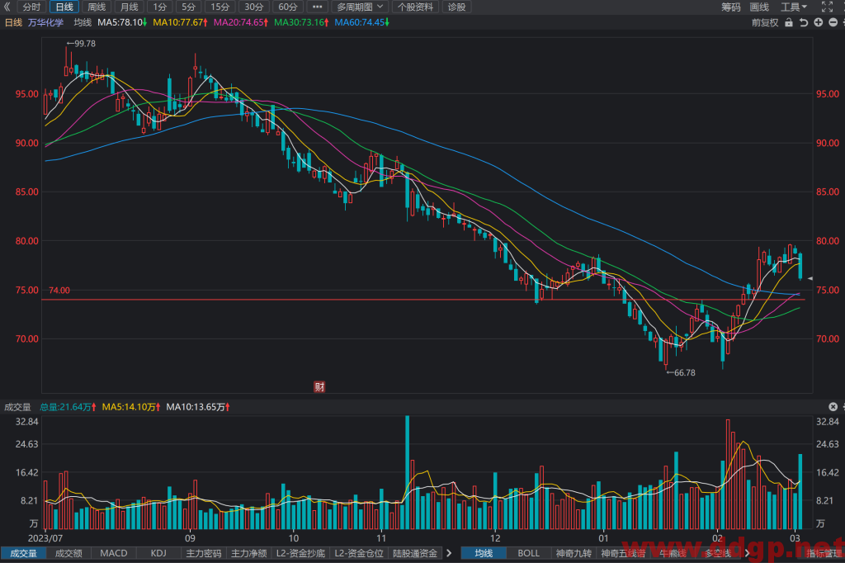Image resolution: width=845 pixels, height=563 pixels.
Task: Open 个股资料 stock info
Action: [x=416, y=7]
